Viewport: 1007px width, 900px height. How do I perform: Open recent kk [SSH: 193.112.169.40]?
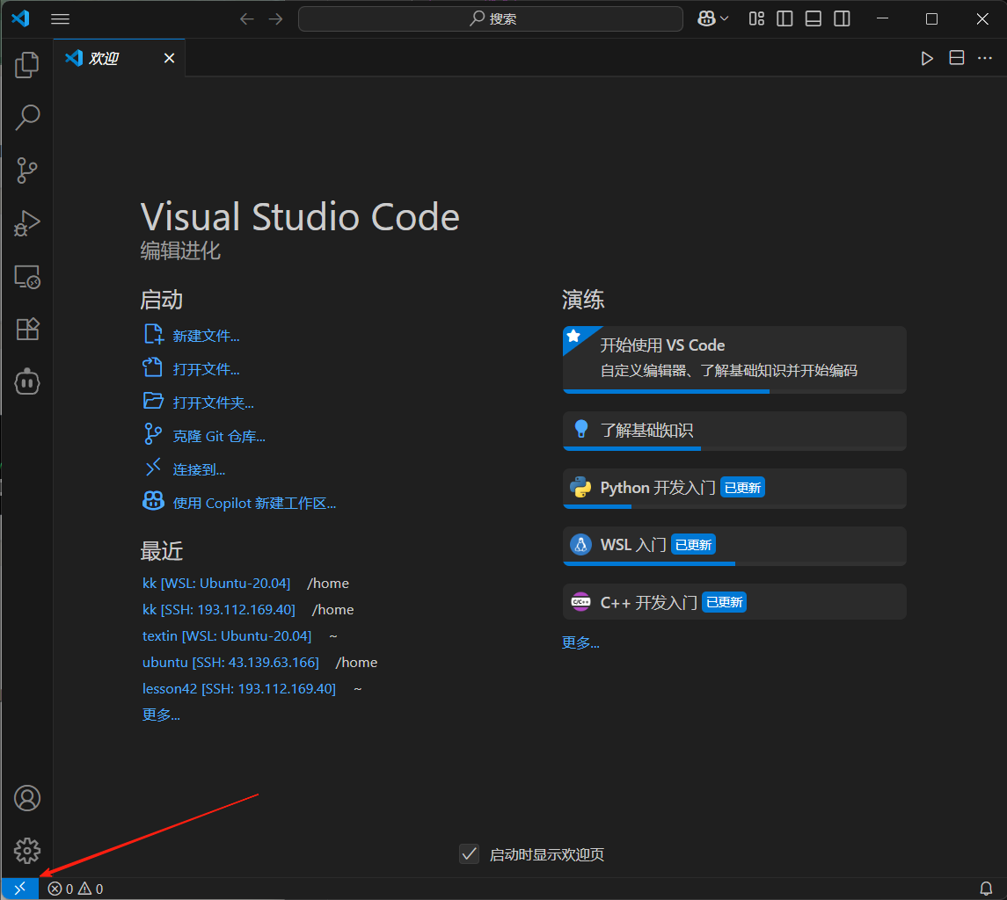pos(219,609)
